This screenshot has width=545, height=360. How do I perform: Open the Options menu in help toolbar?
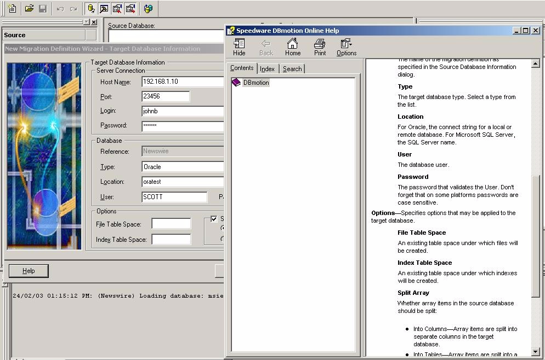tap(347, 48)
